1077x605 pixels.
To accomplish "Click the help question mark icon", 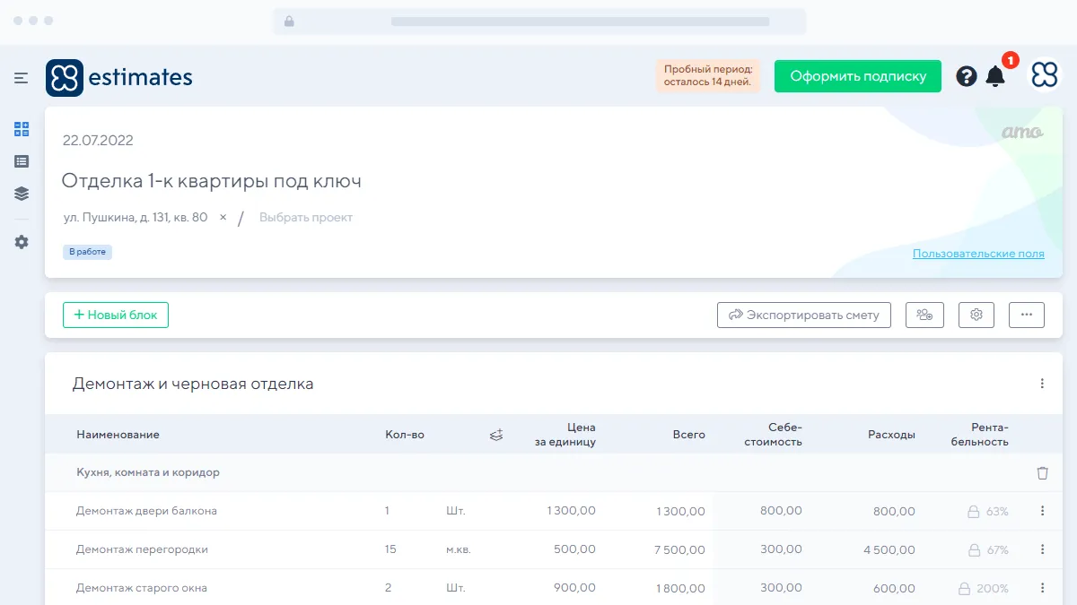I will 966,76.
